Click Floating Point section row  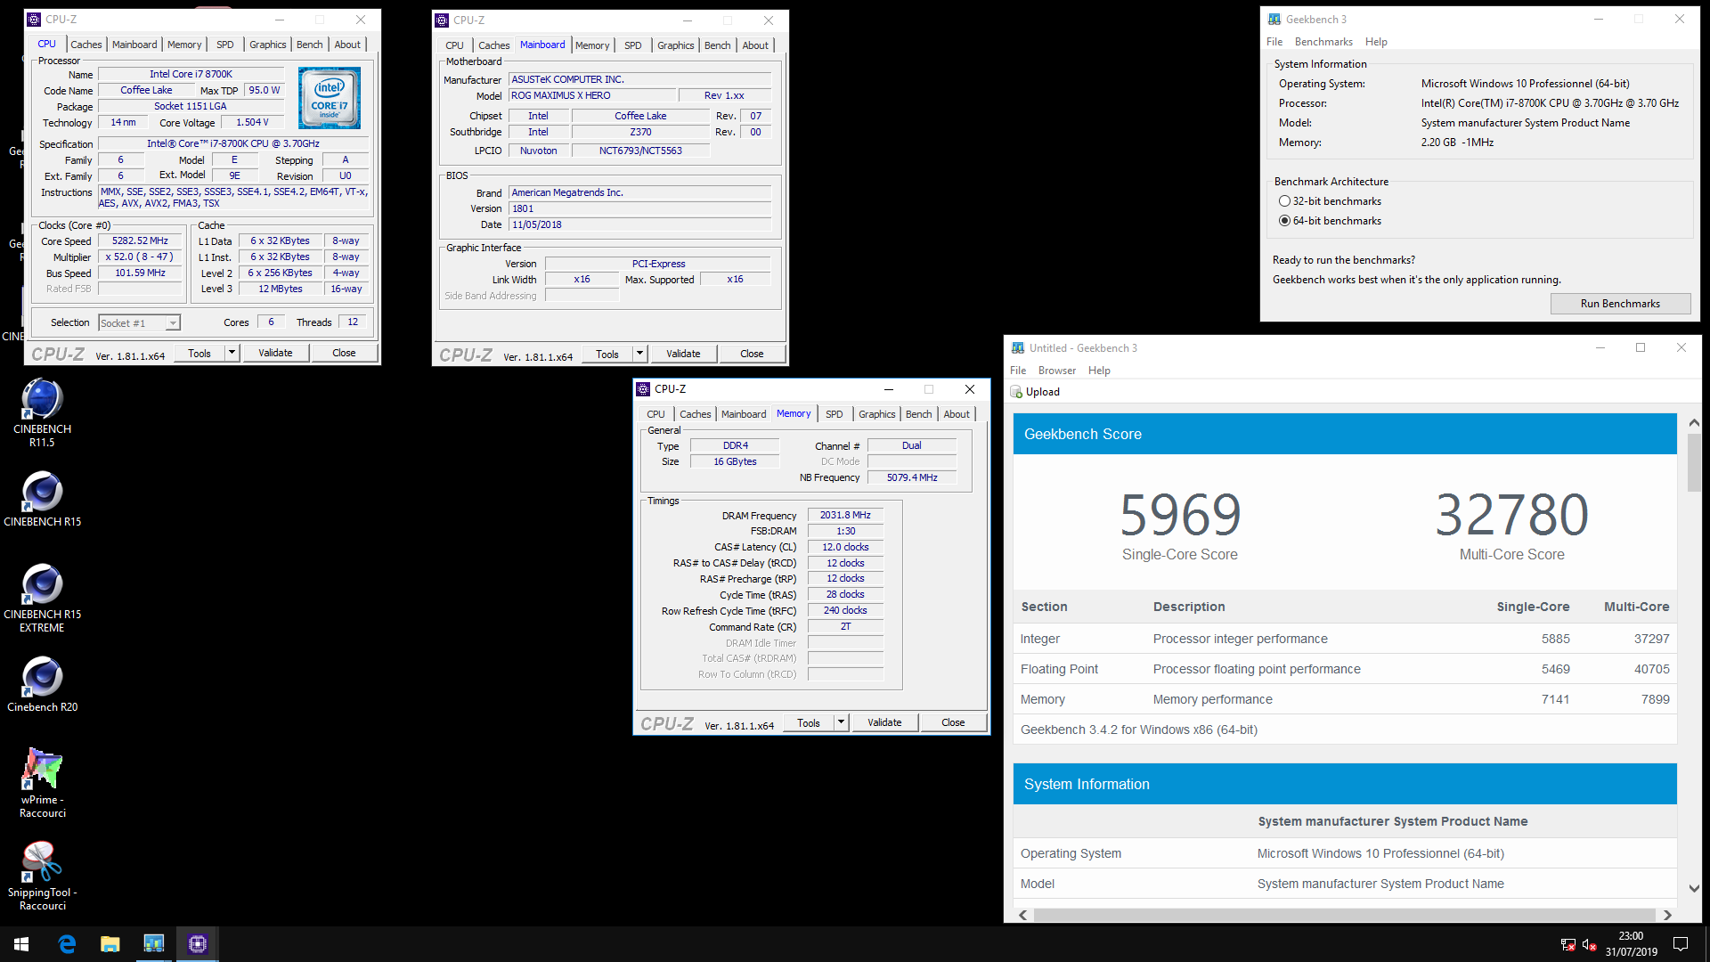pos(1345,669)
